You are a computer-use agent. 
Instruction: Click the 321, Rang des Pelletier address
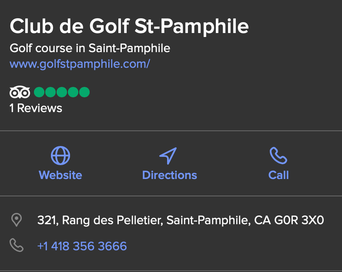tap(101, 220)
